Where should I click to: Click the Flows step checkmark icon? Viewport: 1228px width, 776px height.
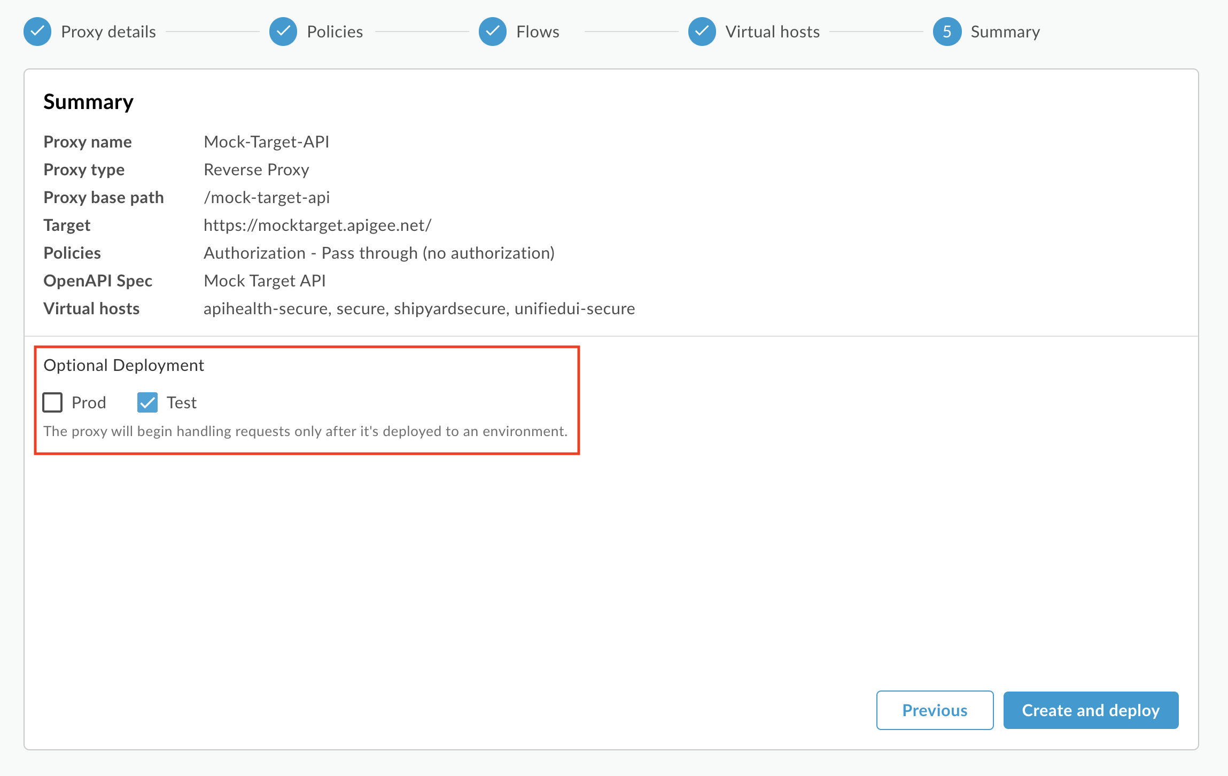pos(493,32)
